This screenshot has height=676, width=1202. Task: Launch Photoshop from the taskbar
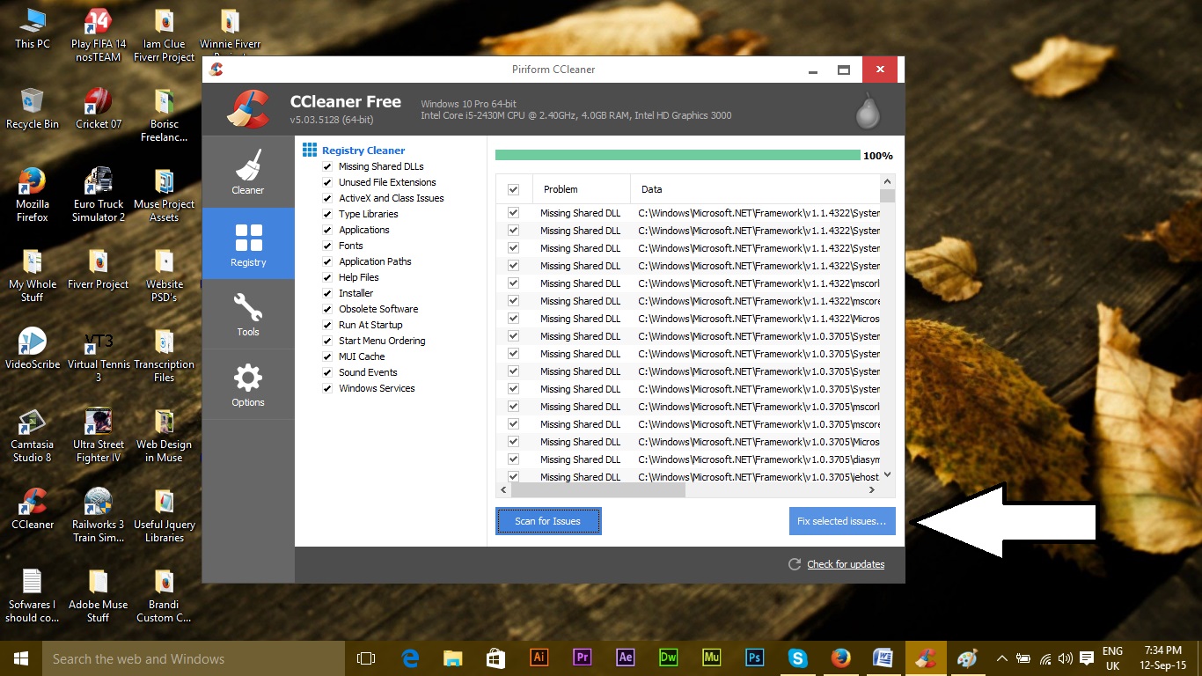click(x=754, y=658)
